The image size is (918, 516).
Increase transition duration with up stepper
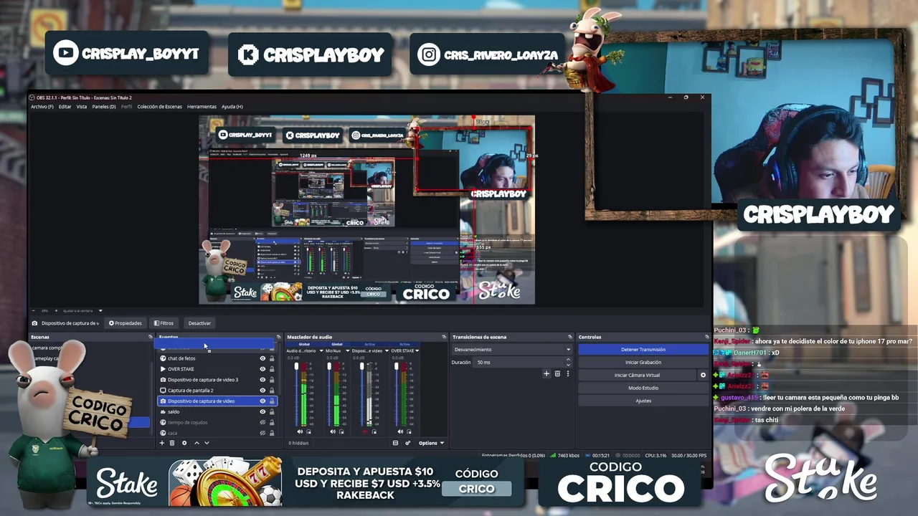pos(569,360)
